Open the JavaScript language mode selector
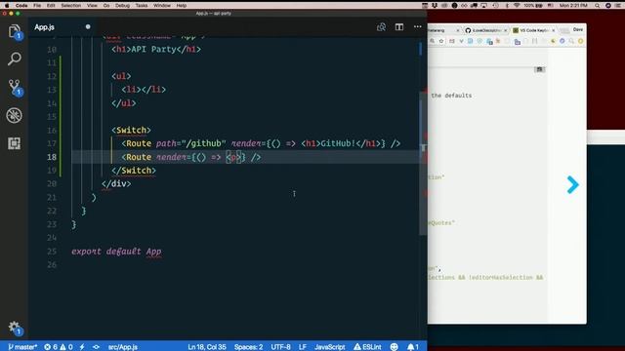 330,347
